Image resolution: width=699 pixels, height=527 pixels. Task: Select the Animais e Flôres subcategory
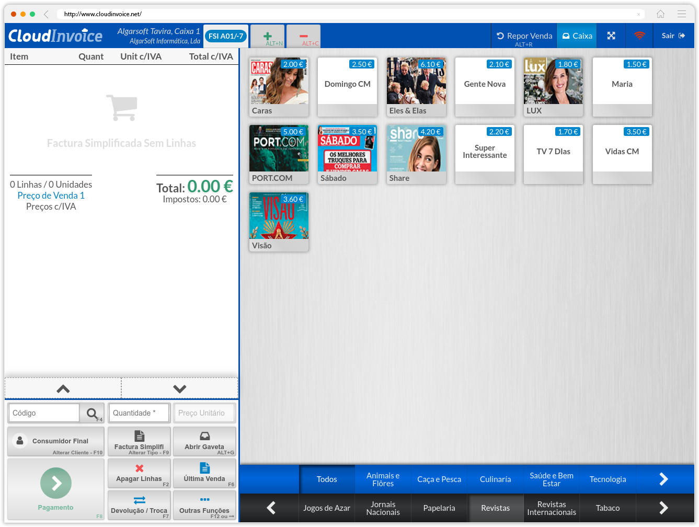(383, 479)
